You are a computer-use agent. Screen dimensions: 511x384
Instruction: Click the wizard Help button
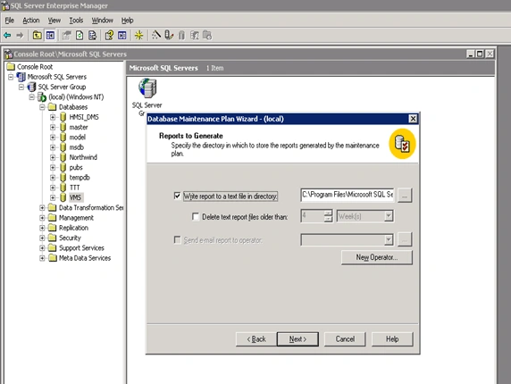pos(392,339)
